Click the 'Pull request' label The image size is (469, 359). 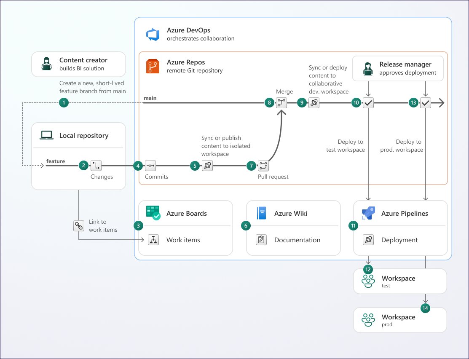[273, 177]
